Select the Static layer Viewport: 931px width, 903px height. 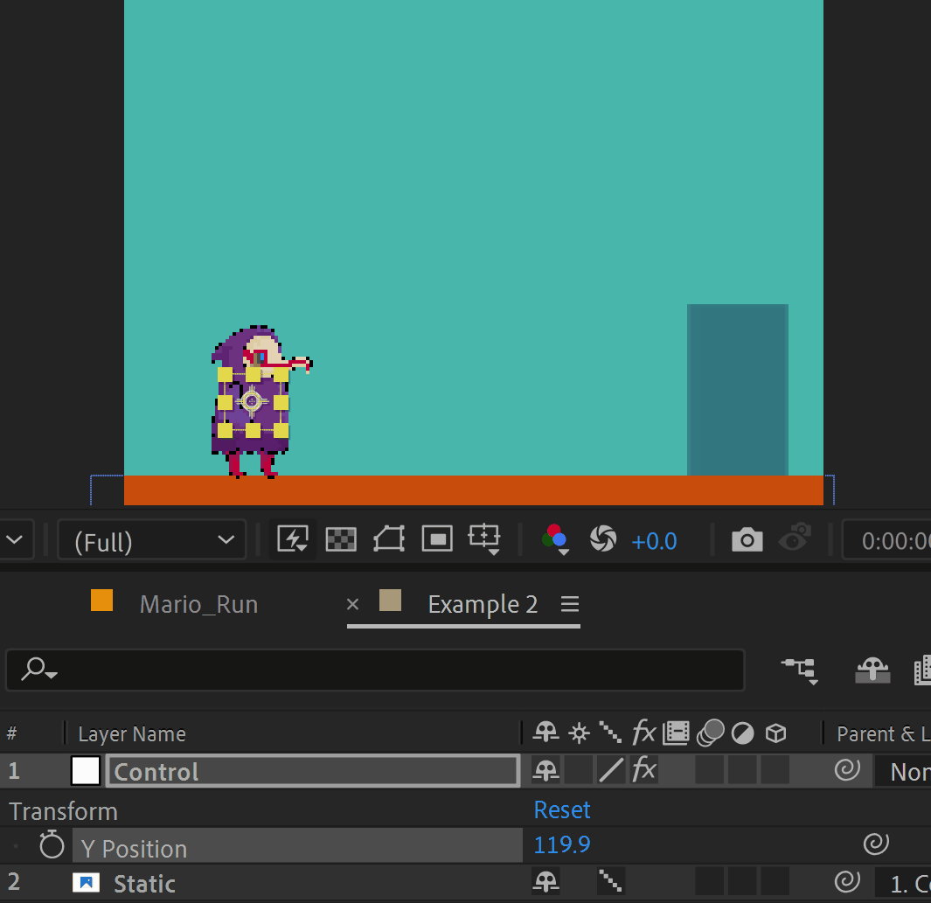point(144,884)
